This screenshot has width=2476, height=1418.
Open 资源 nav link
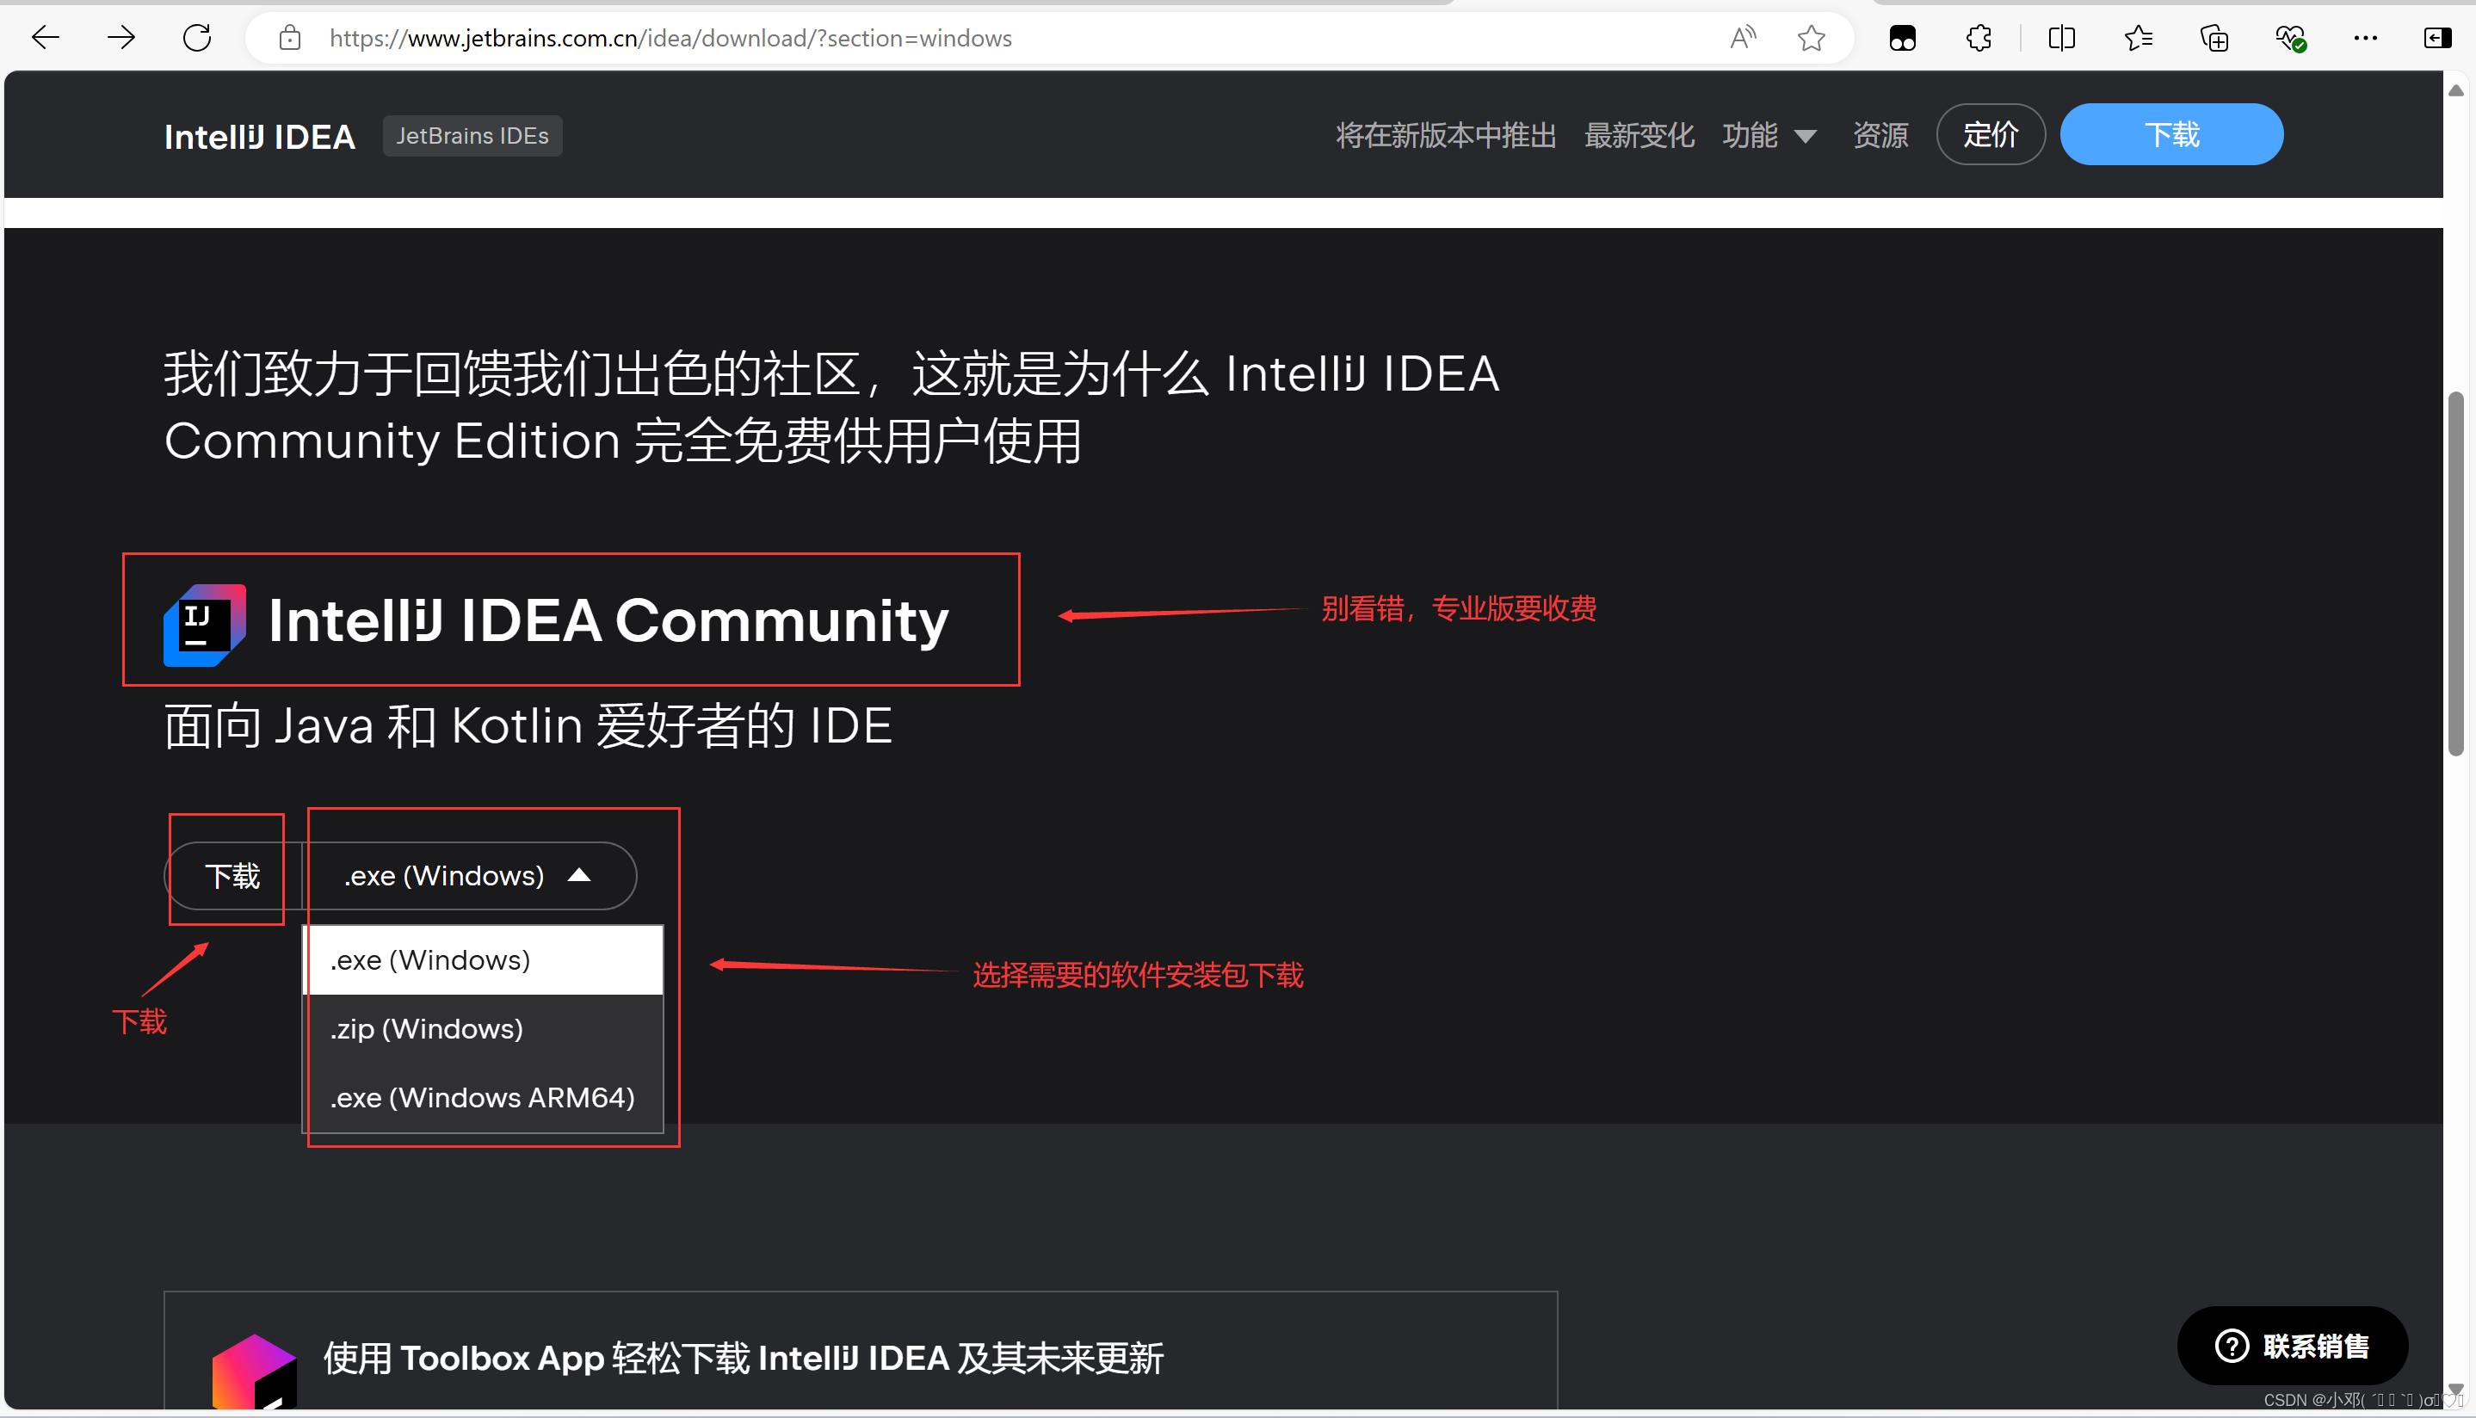1880,134
